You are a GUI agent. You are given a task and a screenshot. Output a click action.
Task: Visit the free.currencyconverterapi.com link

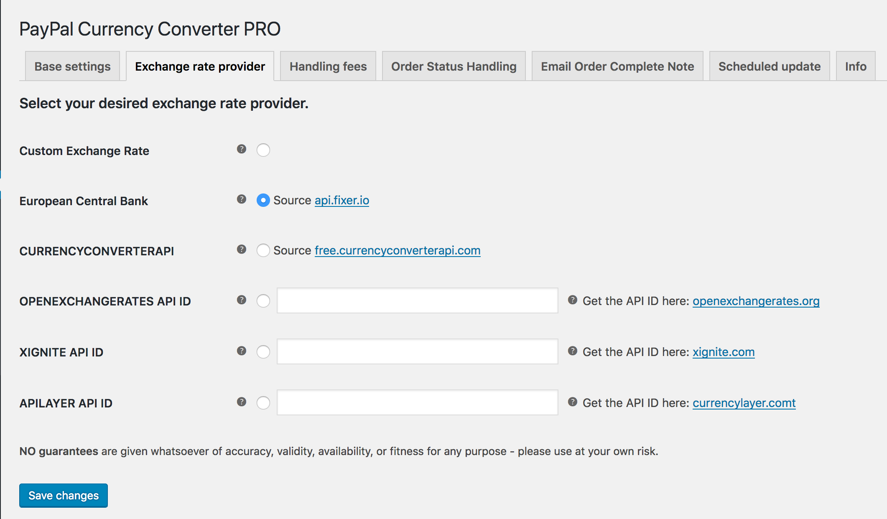click(398, 250)
